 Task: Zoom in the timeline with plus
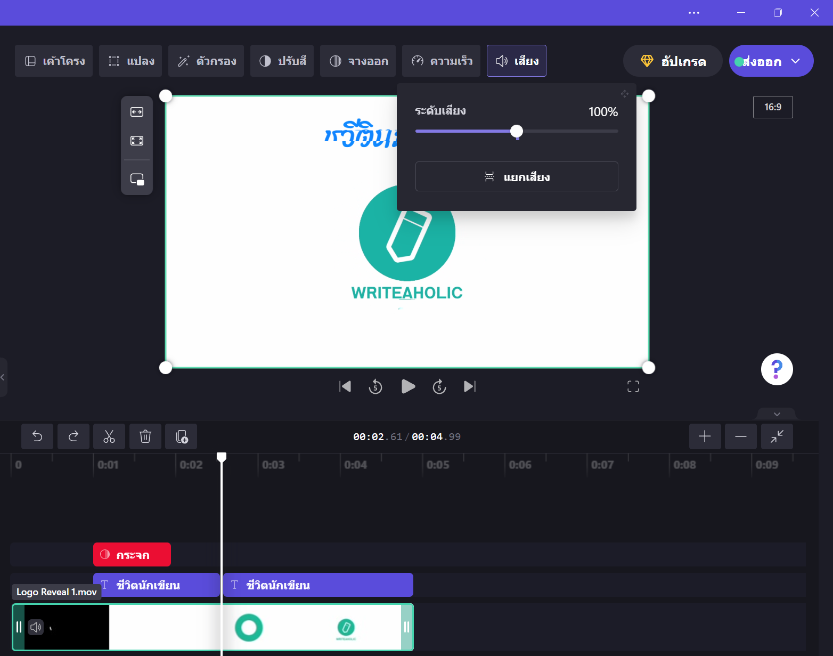click(705, 436)
